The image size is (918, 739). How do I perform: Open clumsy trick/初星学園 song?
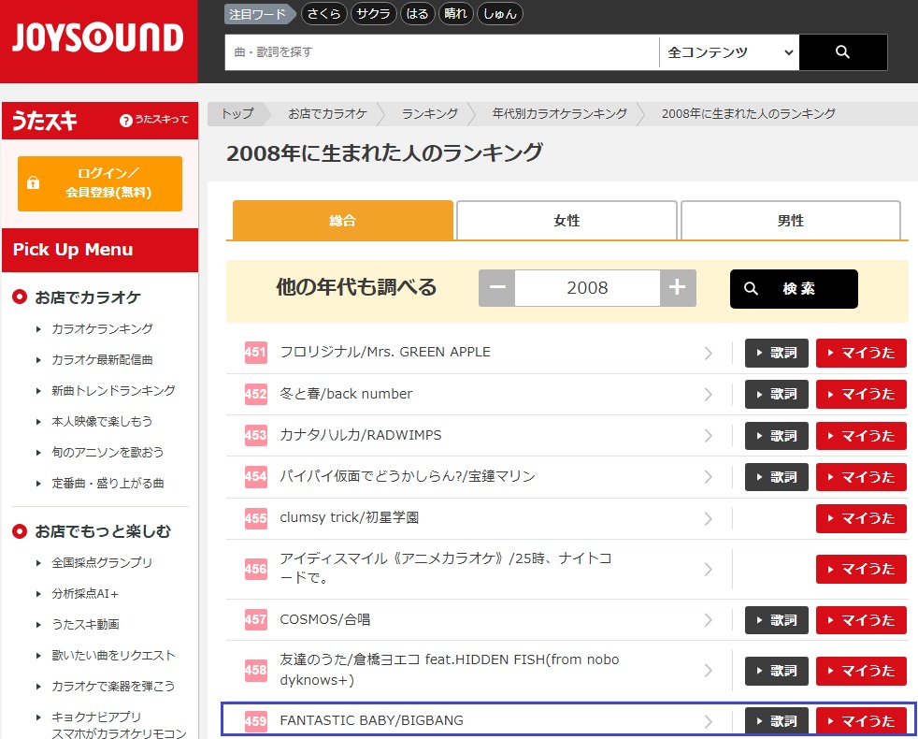pos(349,518)
